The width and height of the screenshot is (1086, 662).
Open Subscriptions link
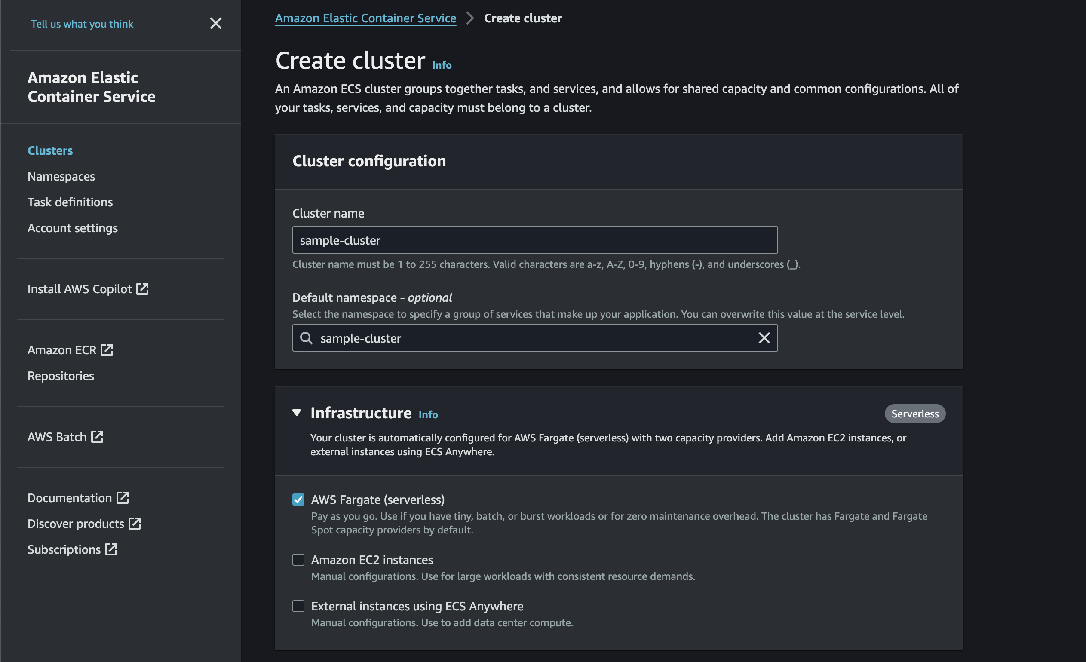[x=72, y=549]
